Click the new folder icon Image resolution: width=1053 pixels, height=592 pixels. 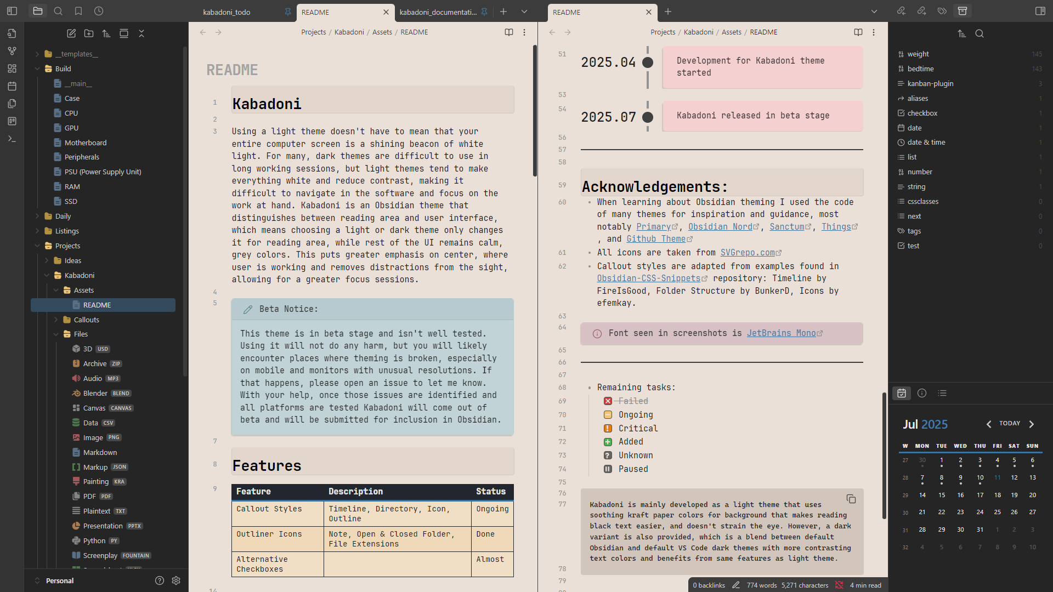pos(89,33)
